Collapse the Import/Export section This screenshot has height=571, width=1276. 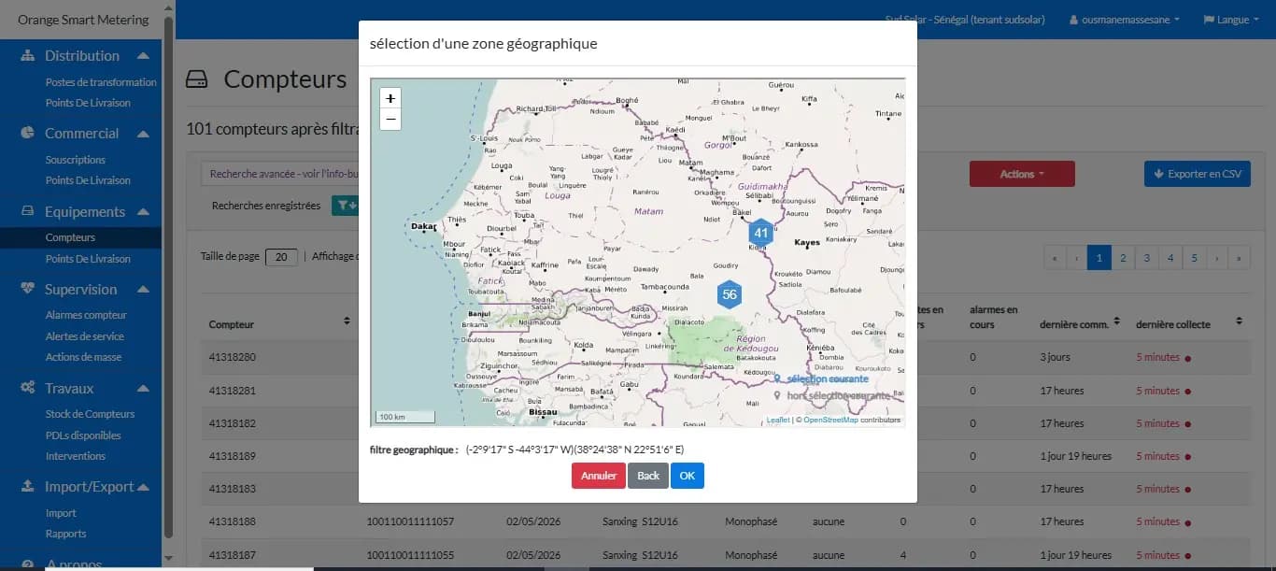143,487
